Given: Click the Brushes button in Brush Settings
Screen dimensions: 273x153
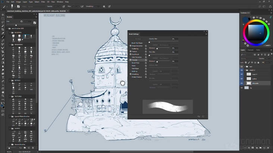Looking at the screenshot, I should coord(138,39).
